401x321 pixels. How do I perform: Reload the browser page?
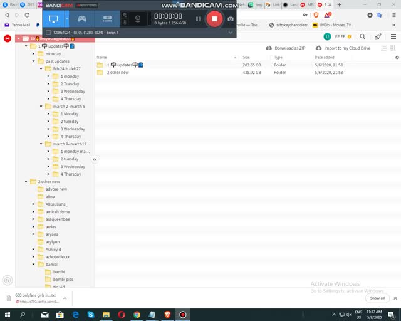26,15
